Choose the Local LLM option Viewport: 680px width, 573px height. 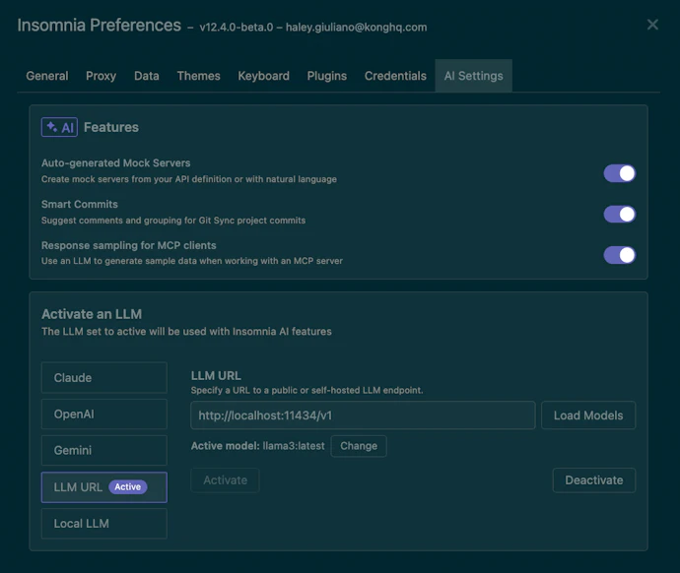pyautogui.click(x=104, y=523)
